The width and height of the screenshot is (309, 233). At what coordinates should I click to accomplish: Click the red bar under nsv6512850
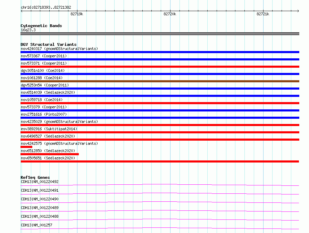pos(50,154)
